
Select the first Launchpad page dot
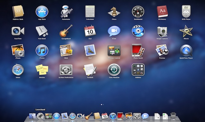coord(102,105)
